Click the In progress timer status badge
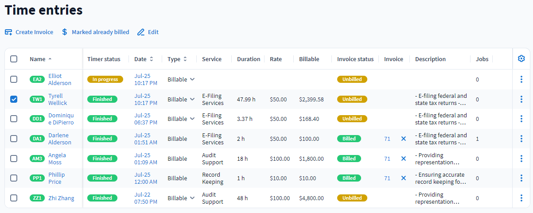 pos(105,79)
